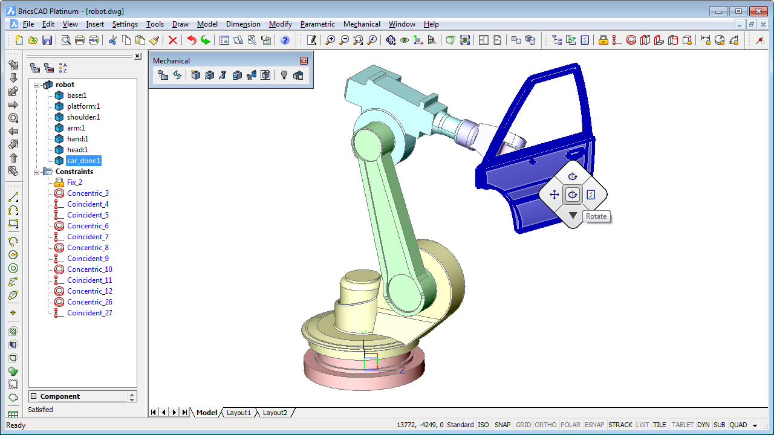Viewport: 774px width, 435px height.
Task: Click the red X delete toolbar icon
Action: (x=173, y=40)
